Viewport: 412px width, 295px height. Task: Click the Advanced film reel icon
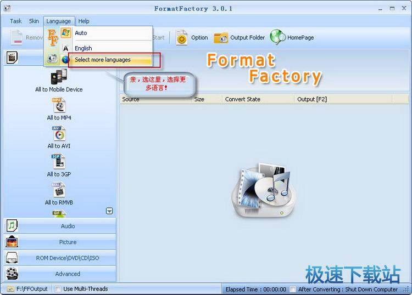point(12,274)
